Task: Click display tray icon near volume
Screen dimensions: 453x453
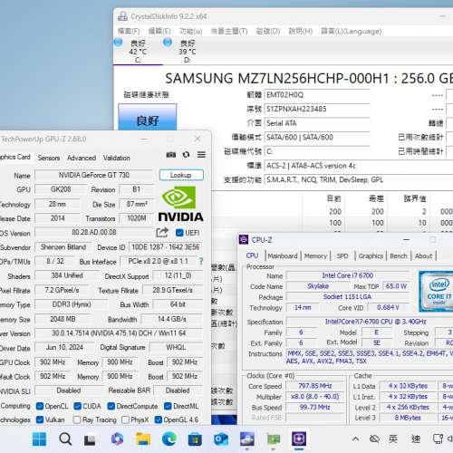Action: click(438, 439)
